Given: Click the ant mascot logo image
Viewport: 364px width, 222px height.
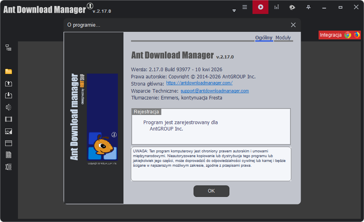Looking at the screenshot, I should [102, 146].
